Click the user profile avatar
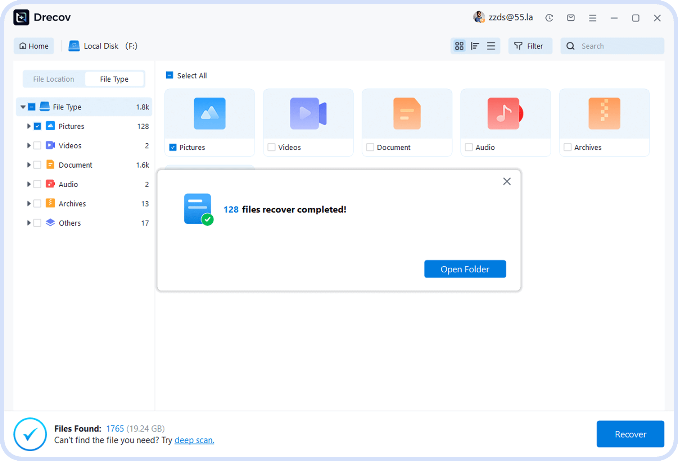 pyautogui.click(x=479, y=17)
